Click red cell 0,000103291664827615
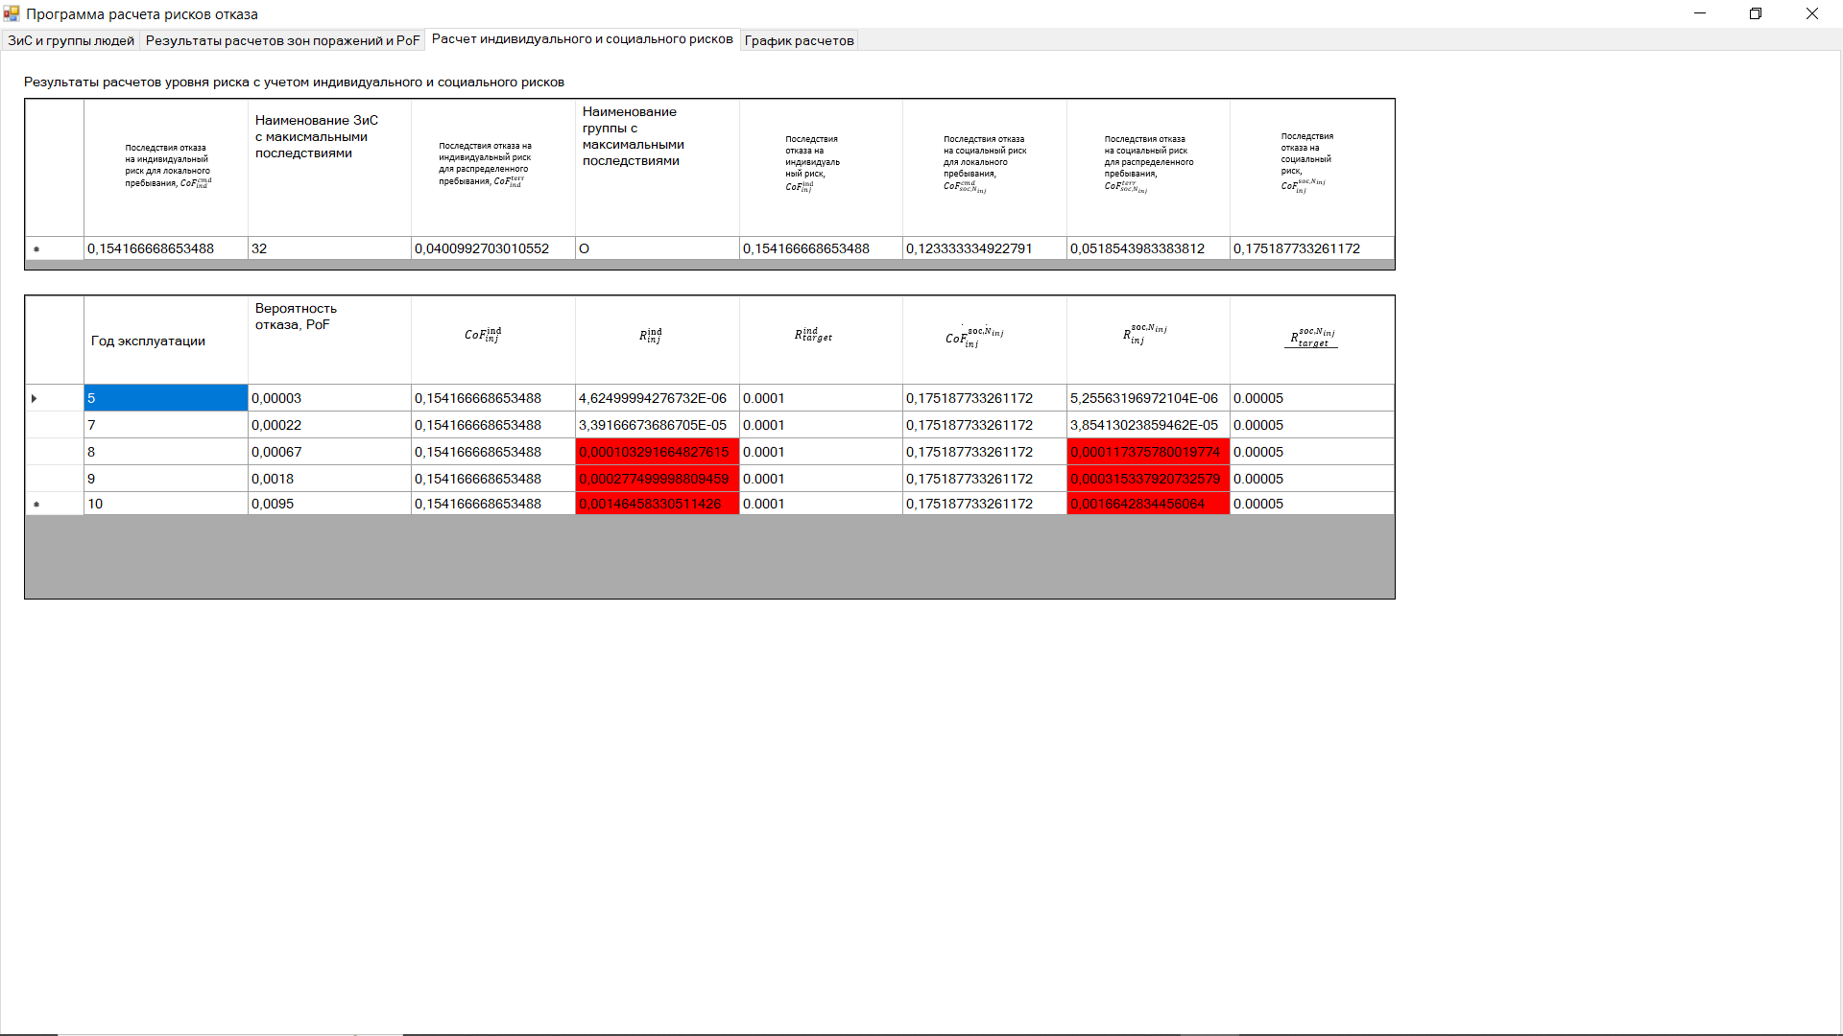 (657, 452)
